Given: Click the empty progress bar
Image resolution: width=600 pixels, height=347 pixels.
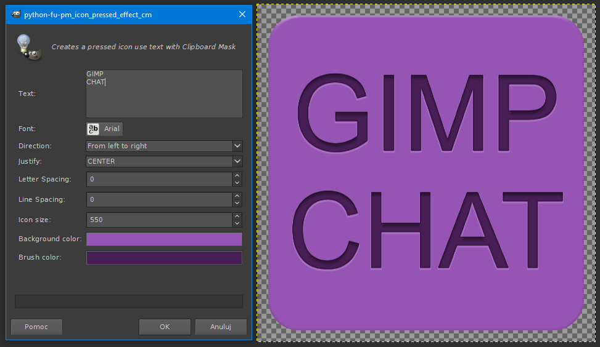Looking at the screenshot, I should (x=129, y=301).
